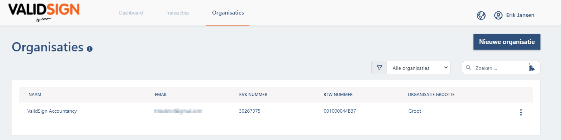Sort by ORGANISATIE GROOTTE column header

tap(431, 95)
